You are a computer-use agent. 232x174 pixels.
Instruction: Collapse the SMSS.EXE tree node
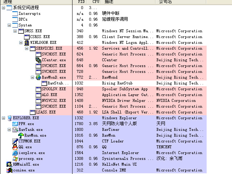[15, 31]
